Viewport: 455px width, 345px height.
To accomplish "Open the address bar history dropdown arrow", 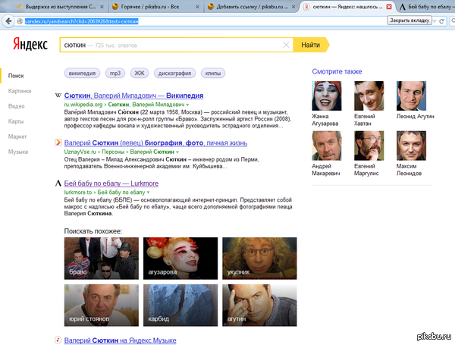I will point(435,21).
